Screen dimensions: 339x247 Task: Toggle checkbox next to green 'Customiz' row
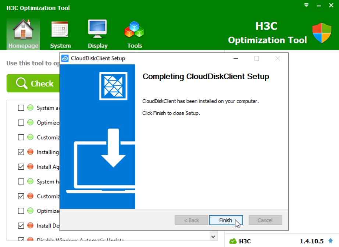point(21,137)
